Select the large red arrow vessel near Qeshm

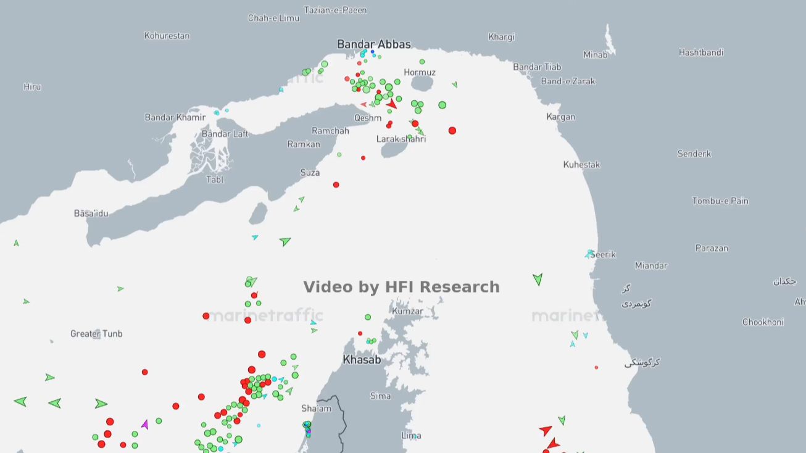[x=391, y=104]
